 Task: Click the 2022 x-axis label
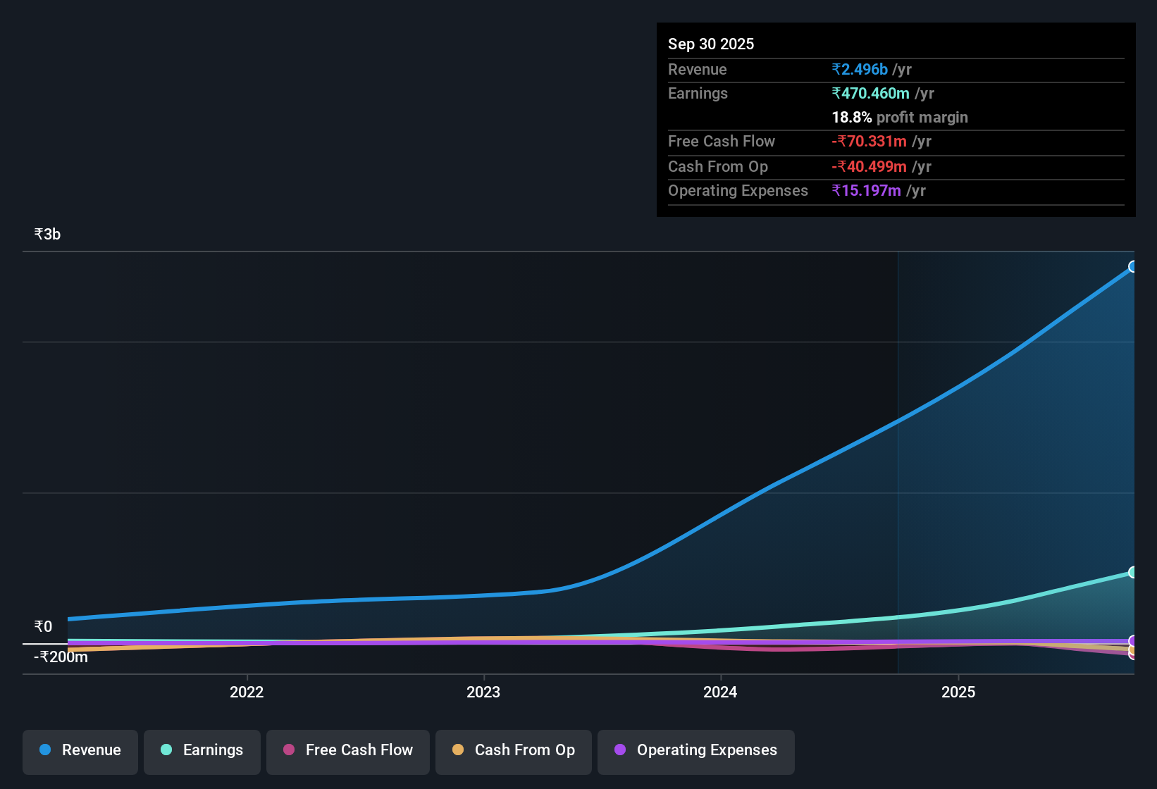[x=247, y=692]
